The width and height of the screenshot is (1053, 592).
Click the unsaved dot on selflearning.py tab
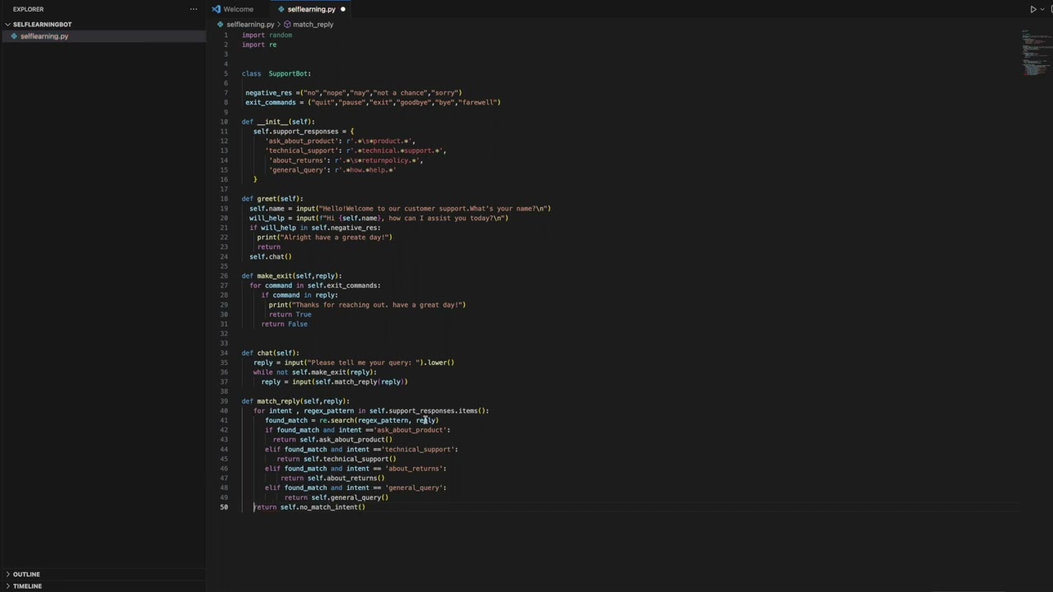343,9
